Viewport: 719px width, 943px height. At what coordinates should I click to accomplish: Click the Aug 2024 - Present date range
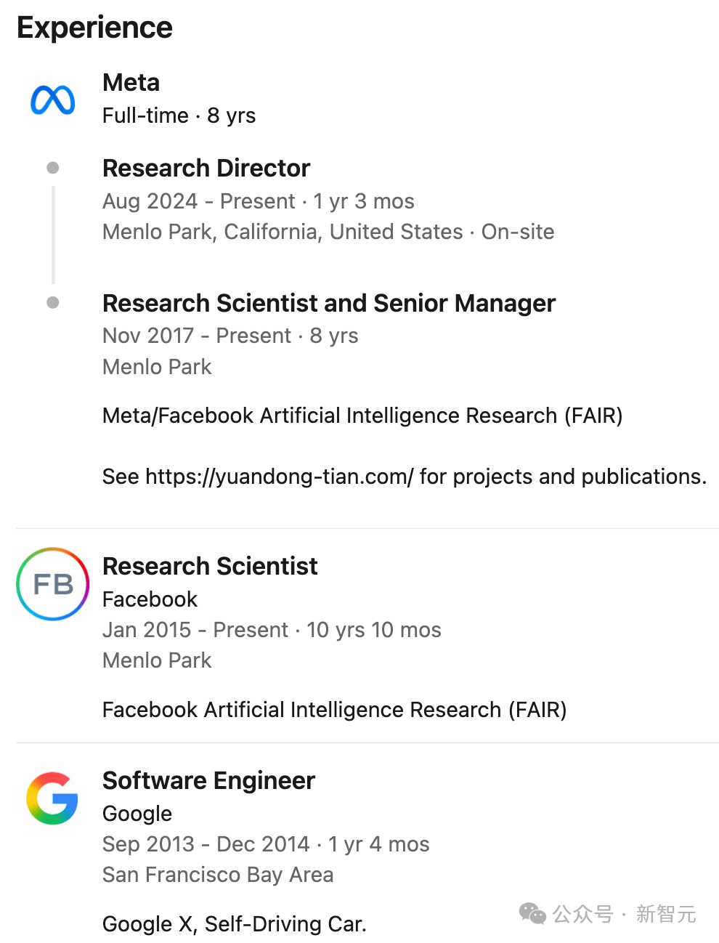coord(199,201)
